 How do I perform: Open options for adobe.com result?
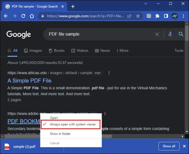pyautogui.click(x=105, y=113)
